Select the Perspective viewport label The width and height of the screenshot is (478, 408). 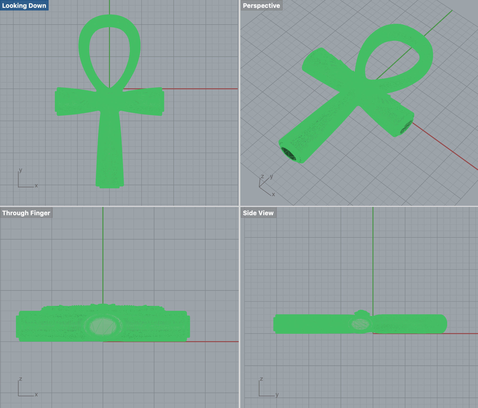point(261,5)
